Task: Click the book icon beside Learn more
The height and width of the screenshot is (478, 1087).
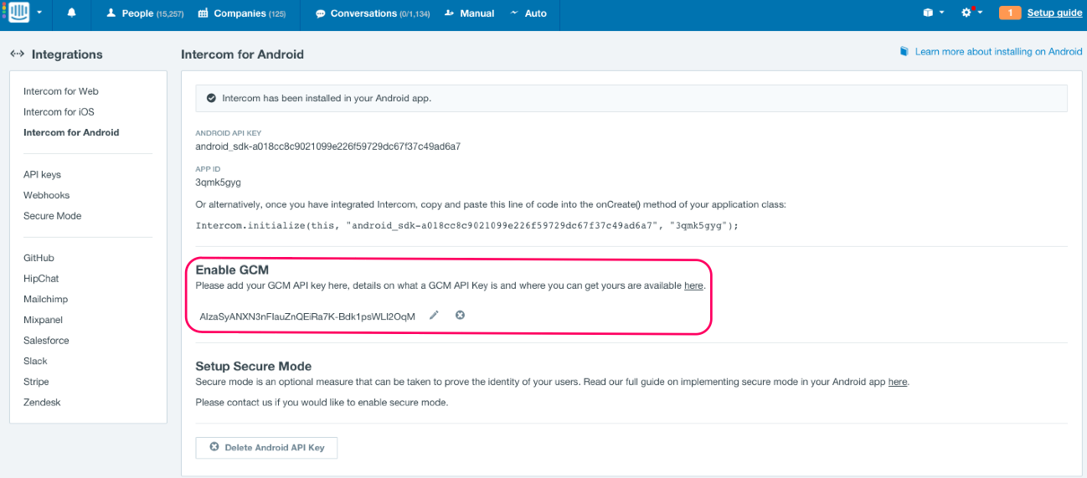Action: tap(904, 52)
